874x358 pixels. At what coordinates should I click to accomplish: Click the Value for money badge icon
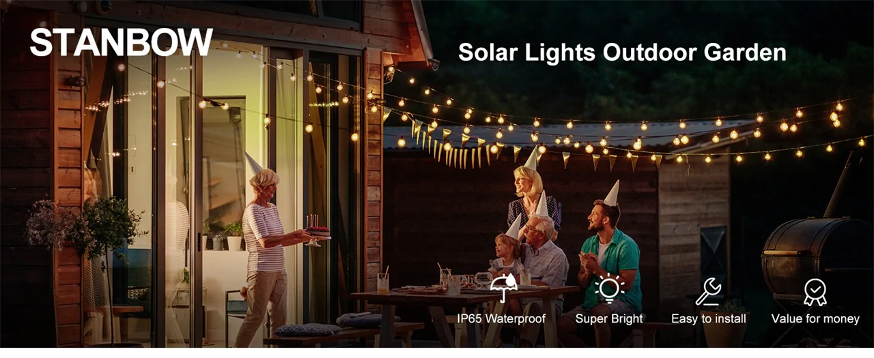point(815,292)
